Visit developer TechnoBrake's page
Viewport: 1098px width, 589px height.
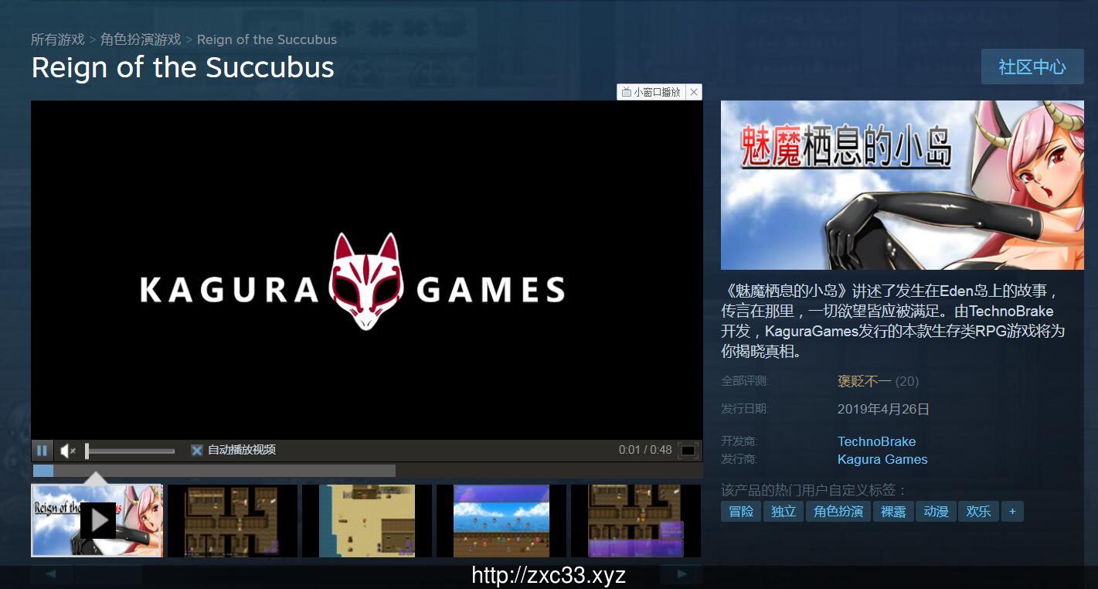click(x=876, y=441)
